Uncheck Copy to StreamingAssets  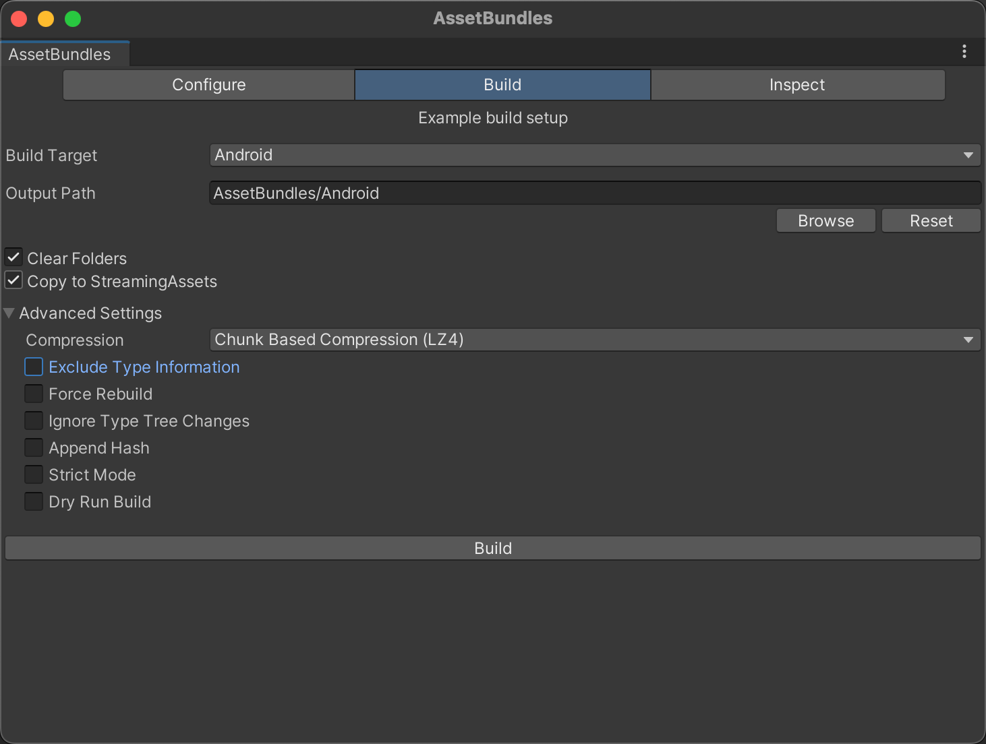(13, 280)
